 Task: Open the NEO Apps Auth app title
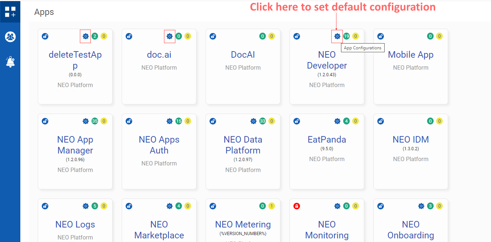(159, 145)
